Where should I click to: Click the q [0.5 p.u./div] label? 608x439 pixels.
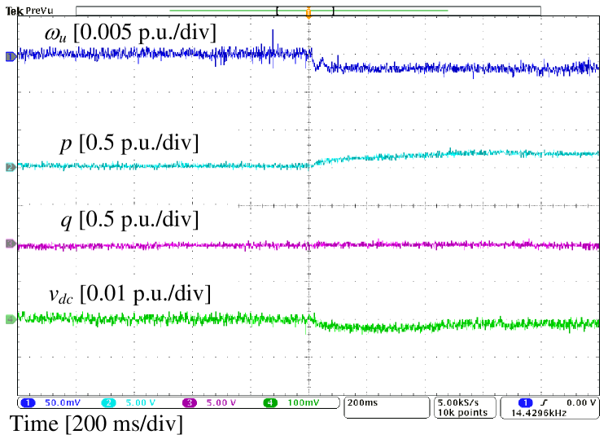pos(129,220)
